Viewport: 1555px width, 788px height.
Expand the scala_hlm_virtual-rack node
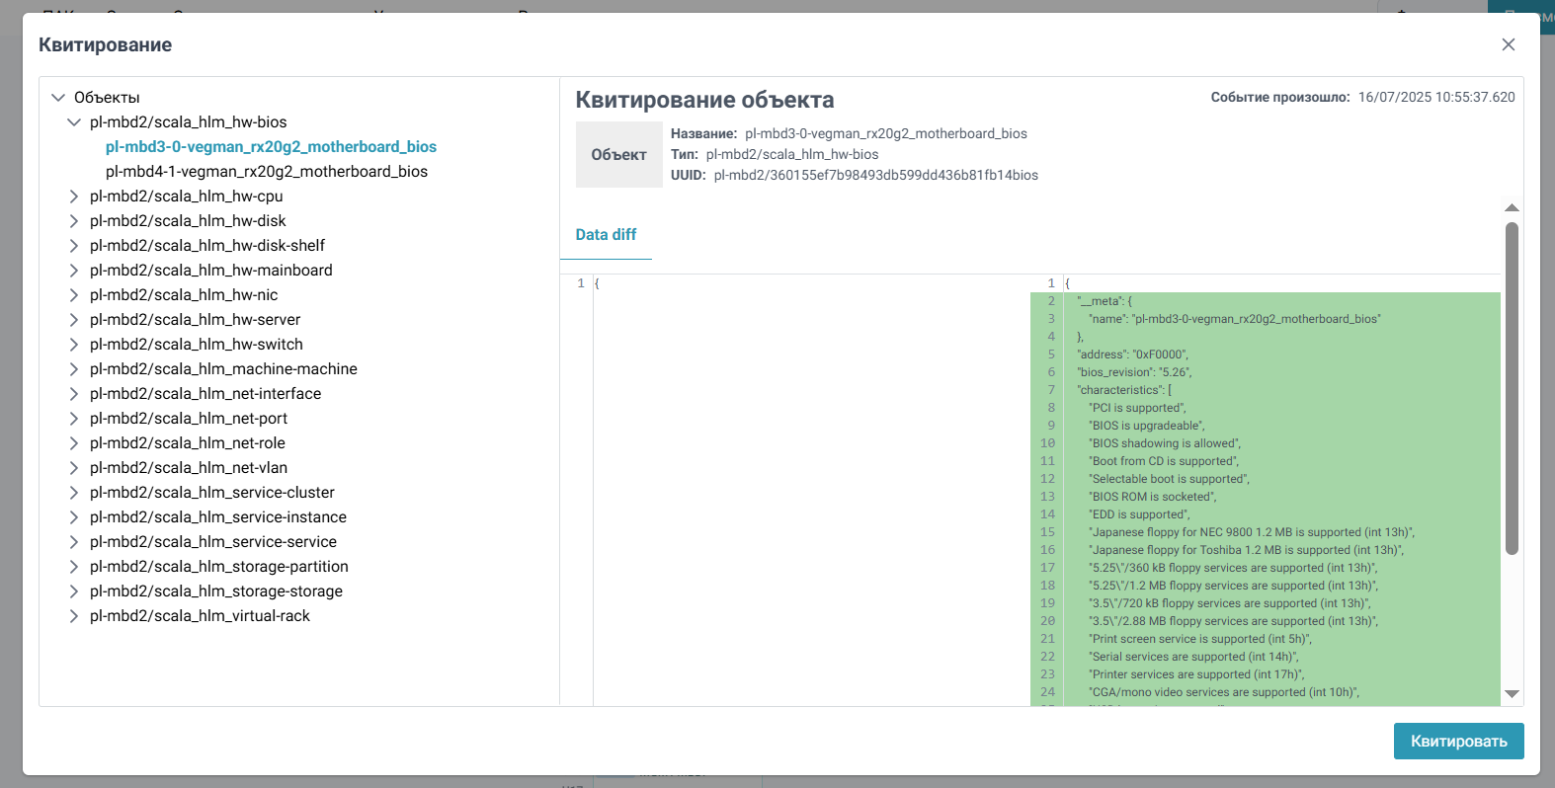(74, 616)
